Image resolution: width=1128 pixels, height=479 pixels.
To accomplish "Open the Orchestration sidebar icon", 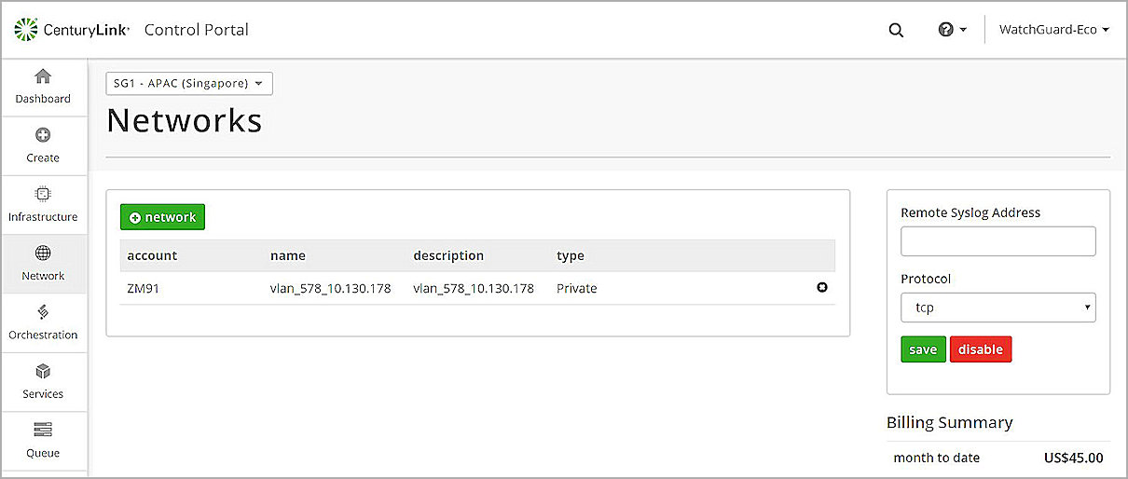I will 43,312.
